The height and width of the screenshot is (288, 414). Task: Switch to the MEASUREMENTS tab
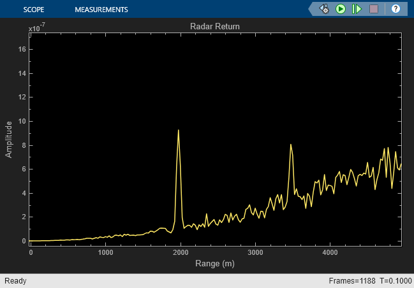(101, 10)
